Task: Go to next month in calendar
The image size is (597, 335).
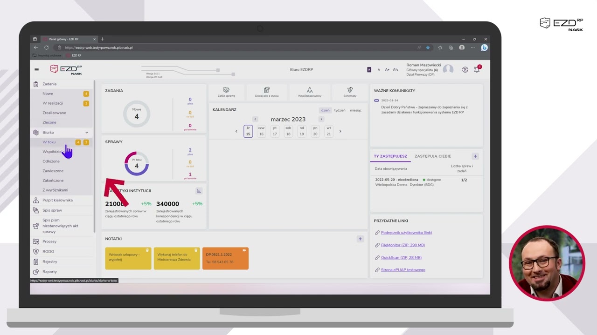Action: (x=321, y=119)
